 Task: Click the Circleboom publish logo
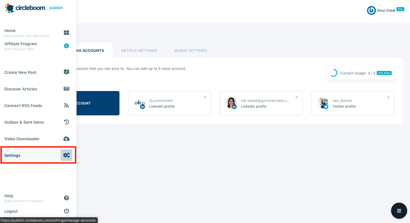(34, 8)
